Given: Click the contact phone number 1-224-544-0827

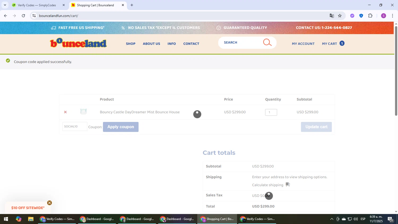Looking at the screenshot, I should [x=337, y=28].
